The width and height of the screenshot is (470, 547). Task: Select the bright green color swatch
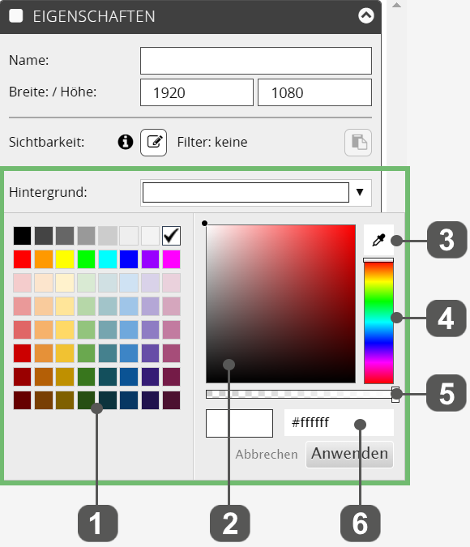tap(86, 259)
